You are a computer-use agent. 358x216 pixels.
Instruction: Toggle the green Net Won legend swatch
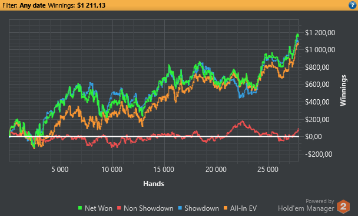[x=80, y=208]
